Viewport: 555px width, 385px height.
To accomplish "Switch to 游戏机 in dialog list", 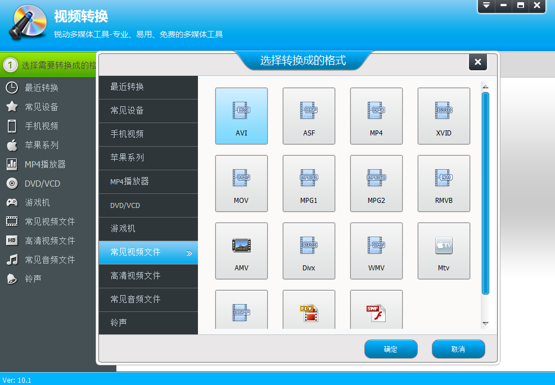I will [x=148, y=229].
